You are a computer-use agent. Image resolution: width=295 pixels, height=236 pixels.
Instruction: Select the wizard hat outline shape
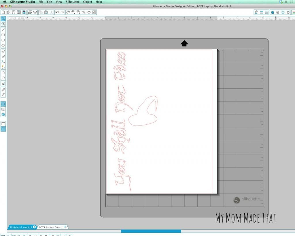point(143,111)
